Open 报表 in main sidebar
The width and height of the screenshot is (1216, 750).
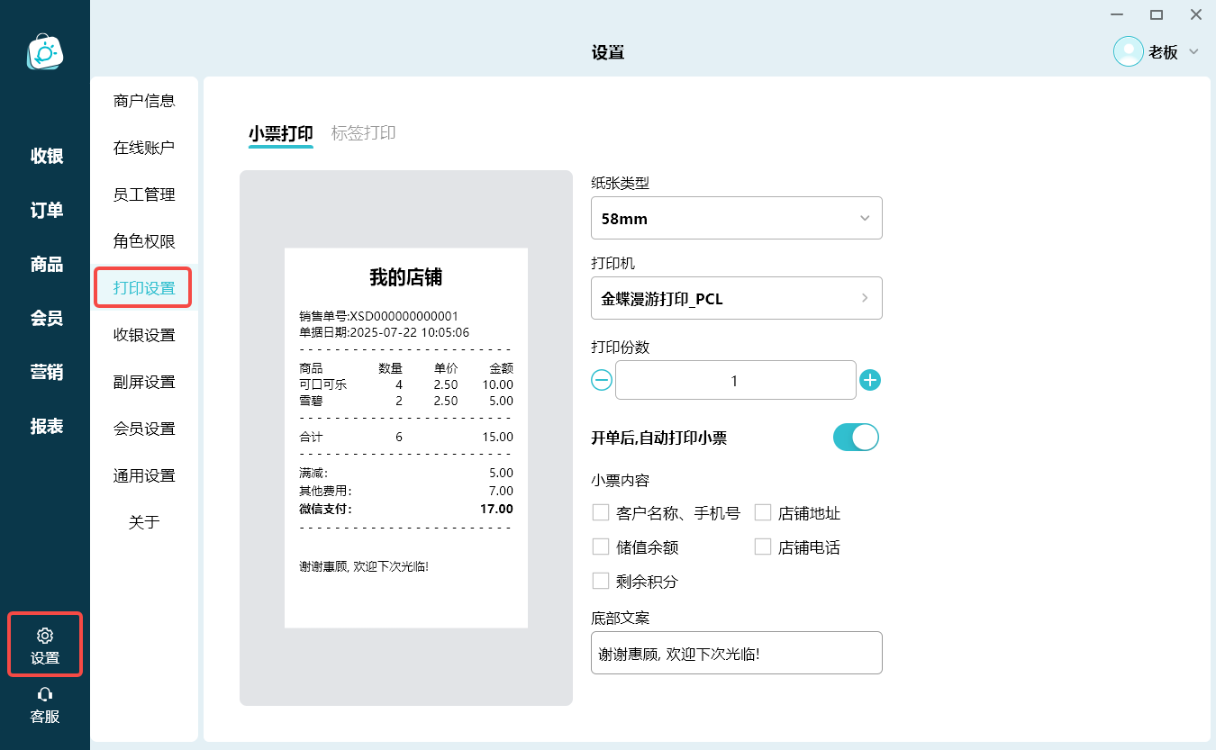coord(47,426)
